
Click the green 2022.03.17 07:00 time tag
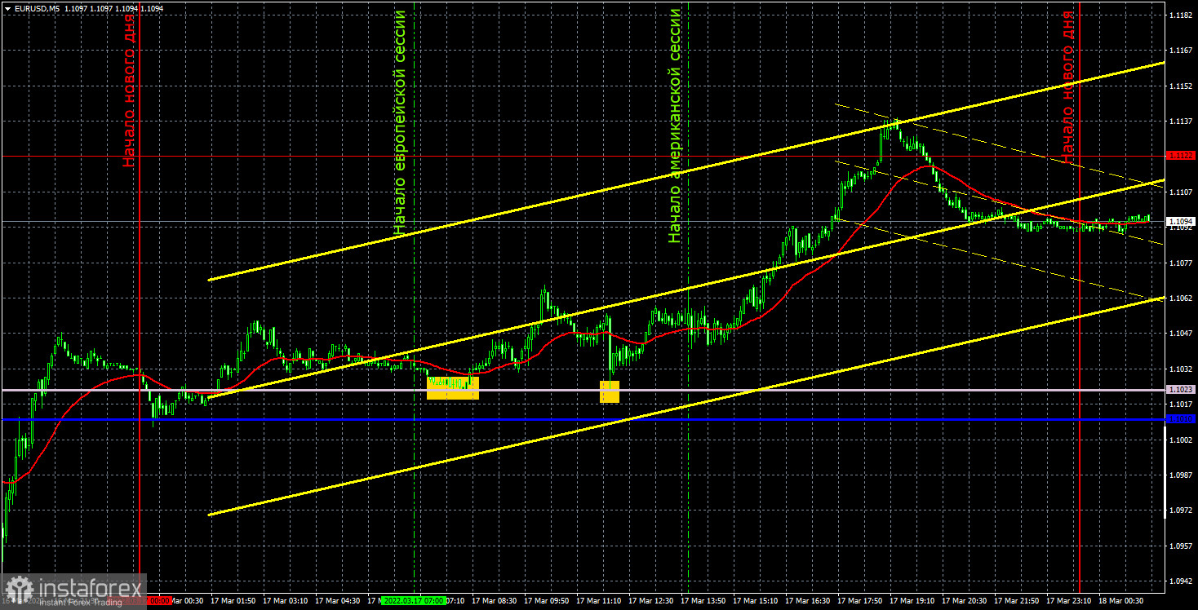pyautogui.click(x=413, y=600)
